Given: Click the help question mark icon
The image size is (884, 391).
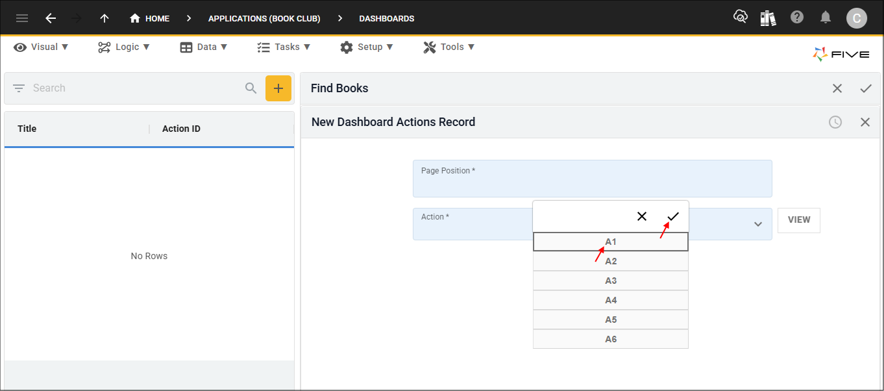Looking at the screenshot, I should 797,18.
